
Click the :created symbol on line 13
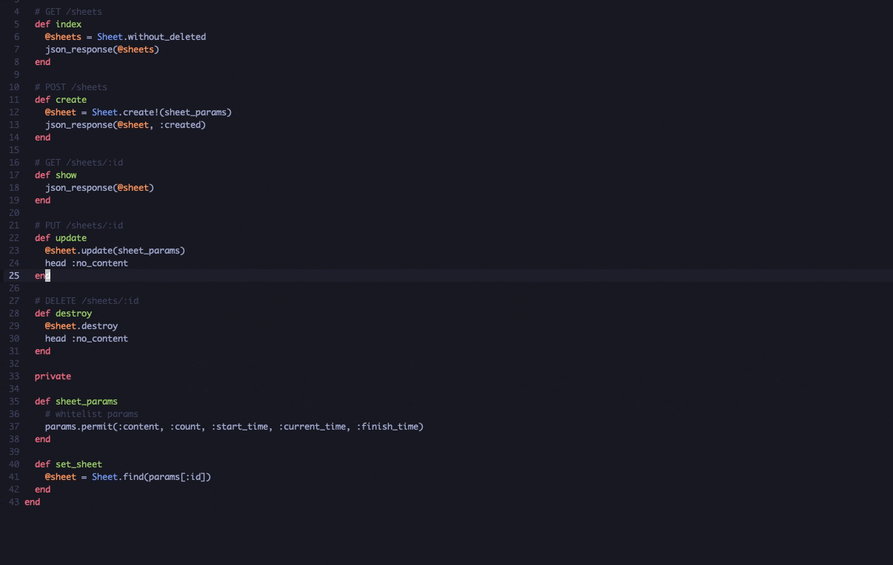pyautogui.click(x=182, y=124)
